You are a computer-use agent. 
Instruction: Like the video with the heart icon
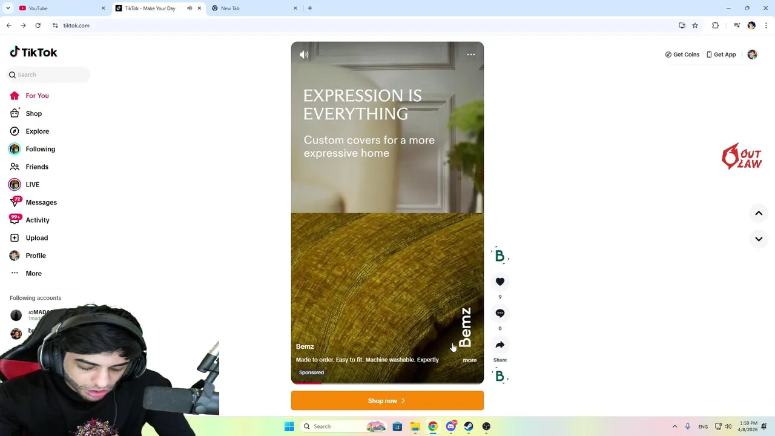point(500,282)
